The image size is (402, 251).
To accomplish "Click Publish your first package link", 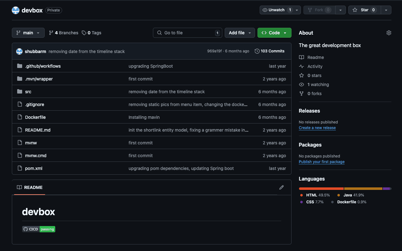I will point(321,162).
